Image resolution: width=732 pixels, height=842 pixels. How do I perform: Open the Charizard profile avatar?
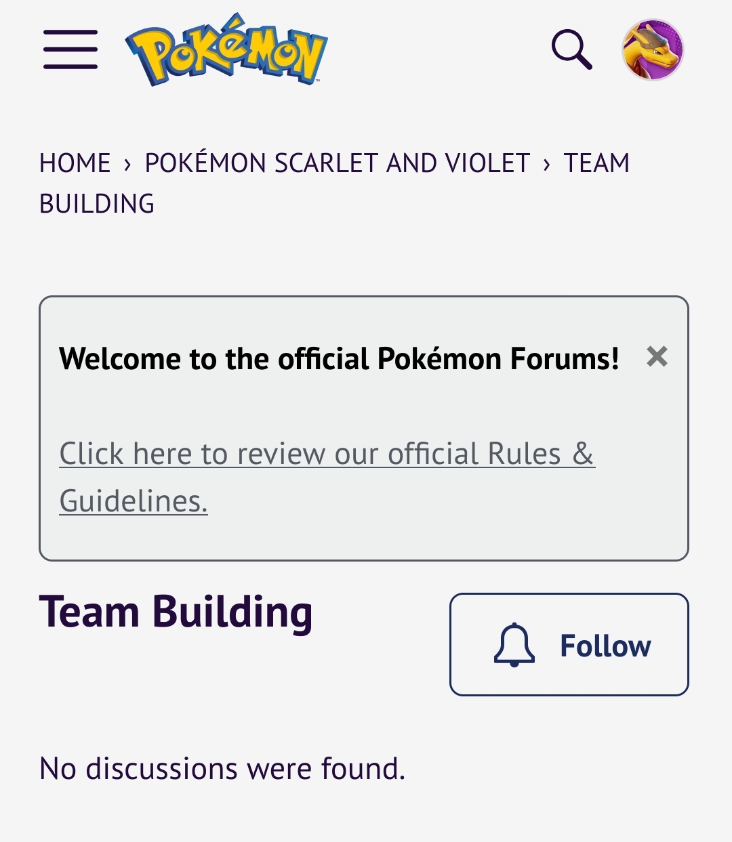pyautogui.click(x=653, y=50)
